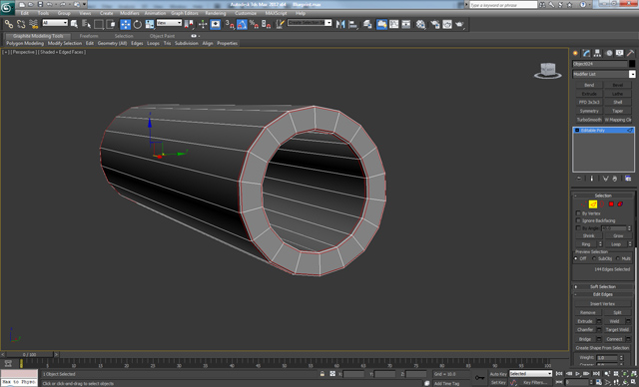
Task: Click the Rectangular Selection Region icon
Action: click(98, 24)
